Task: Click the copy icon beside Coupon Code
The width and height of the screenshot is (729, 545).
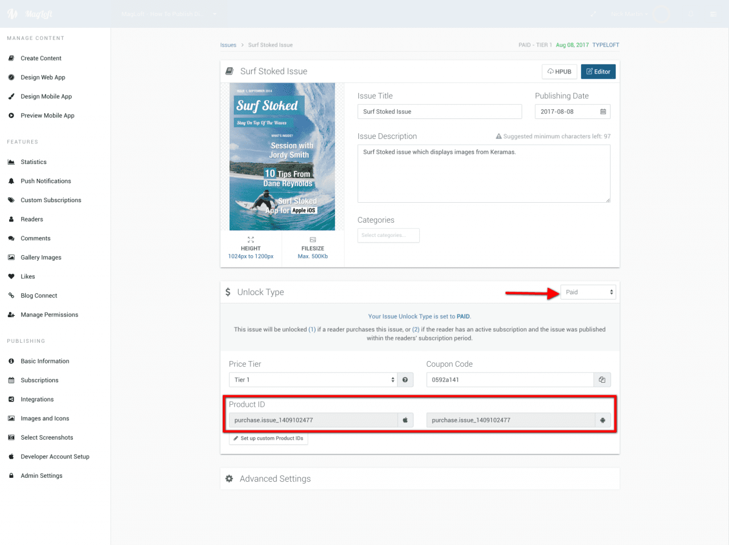Action: click(602, 380)
